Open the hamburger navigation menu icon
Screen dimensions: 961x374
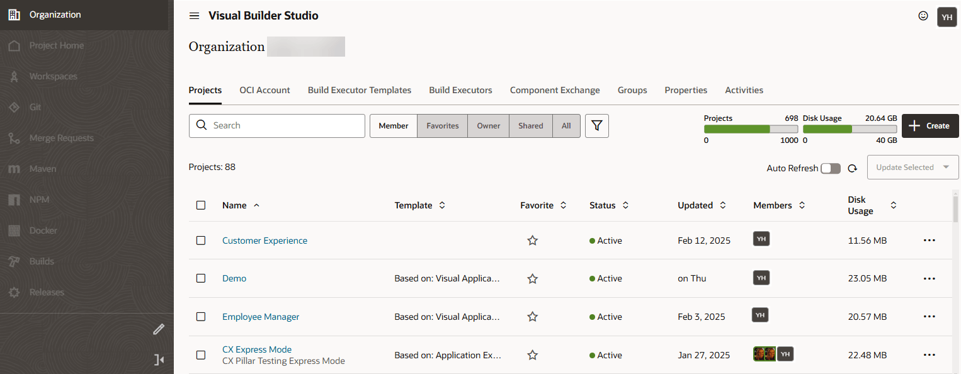pos(194,16)
